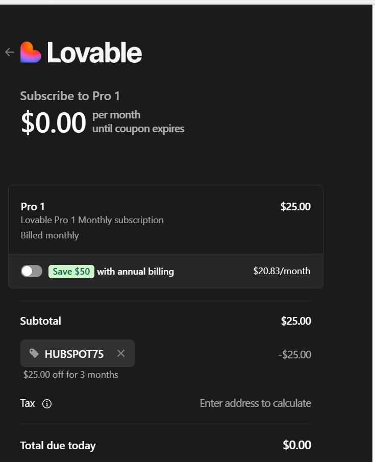Click the Total due today $0.00 amount
This screenshot has width=375, height=462.
click(297, 445)
